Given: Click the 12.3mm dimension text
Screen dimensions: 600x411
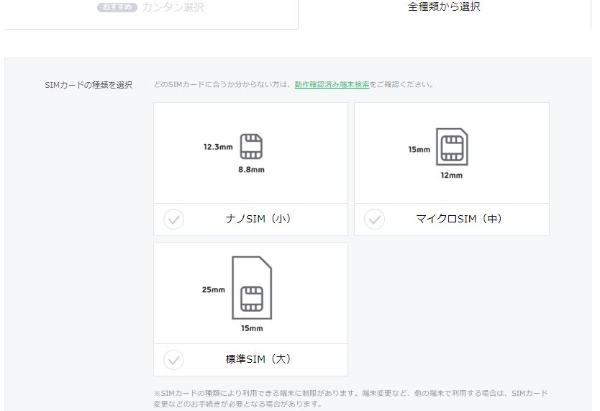Looking at the screenshot, I should click(x=218, y=147).
